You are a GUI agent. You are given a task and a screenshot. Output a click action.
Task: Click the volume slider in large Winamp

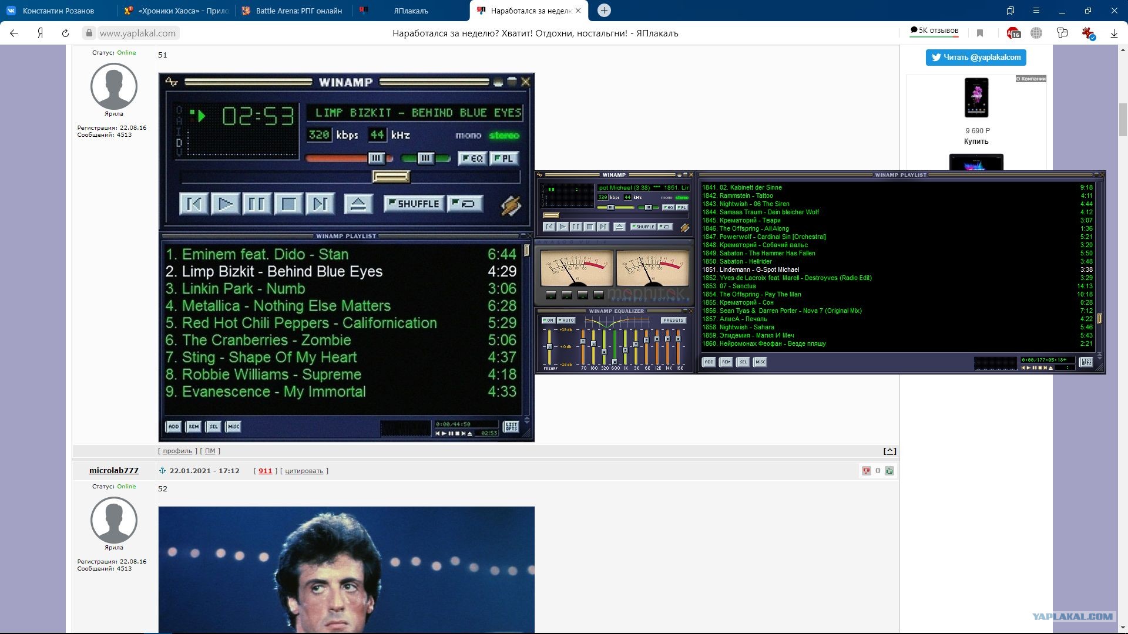(x=349, y=158)
